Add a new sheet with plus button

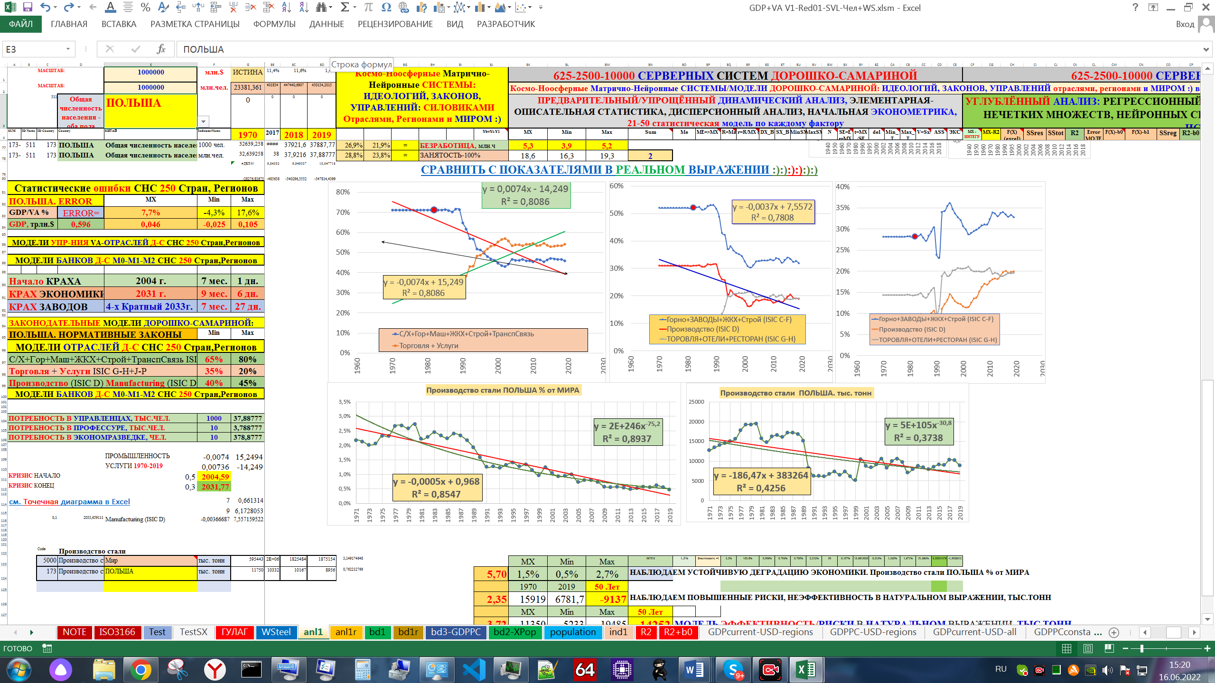point(1114,632)
